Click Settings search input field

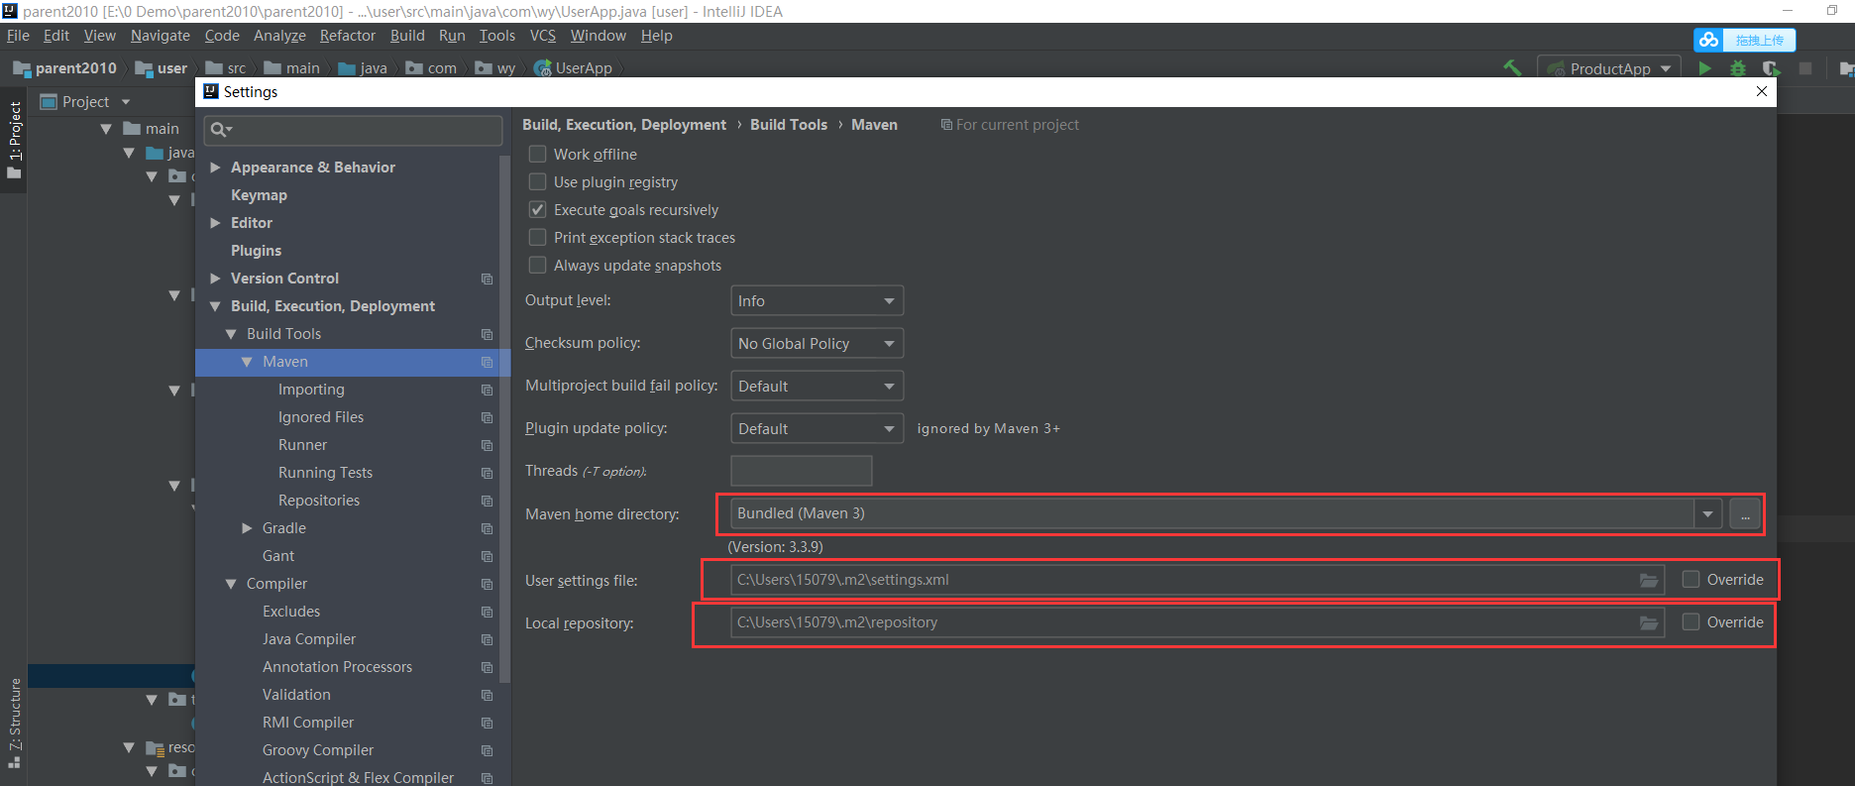click(353, 130)
